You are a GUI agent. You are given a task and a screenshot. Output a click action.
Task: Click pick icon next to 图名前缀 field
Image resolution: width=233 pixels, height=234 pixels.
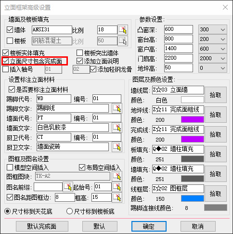click(x=68, y=187)
